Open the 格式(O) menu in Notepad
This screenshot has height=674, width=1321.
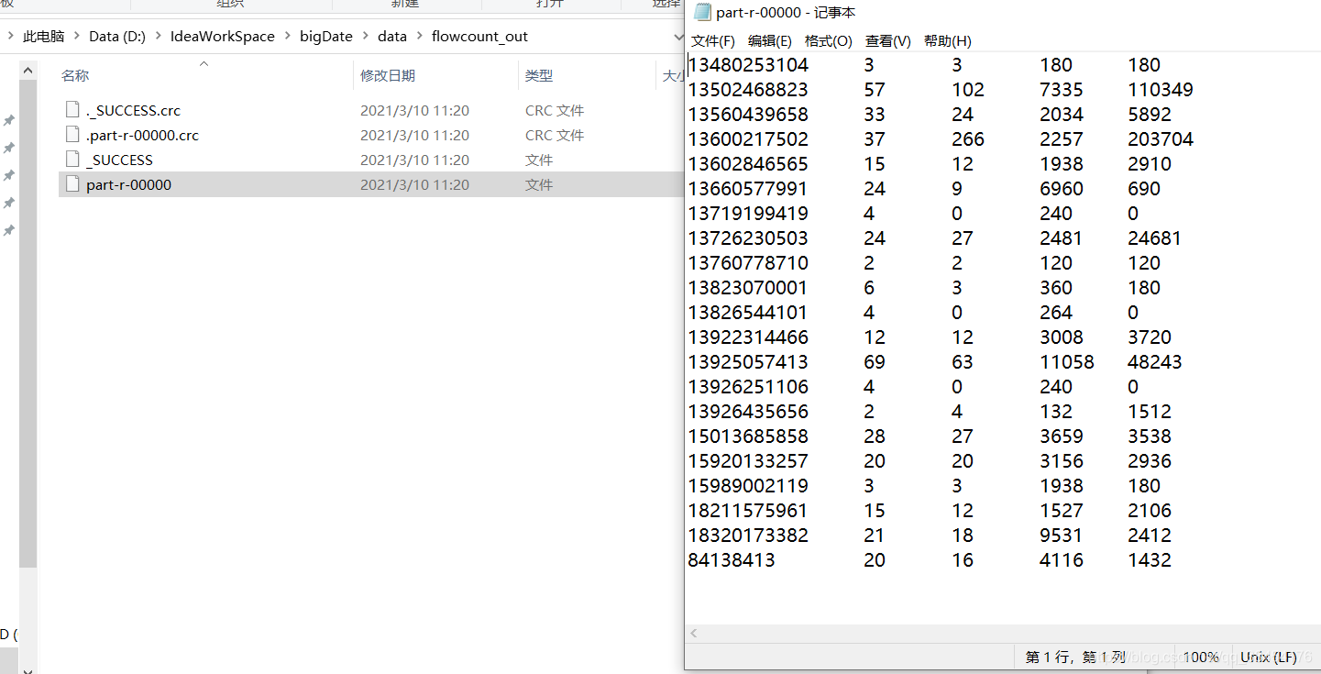tap(828, 41)
